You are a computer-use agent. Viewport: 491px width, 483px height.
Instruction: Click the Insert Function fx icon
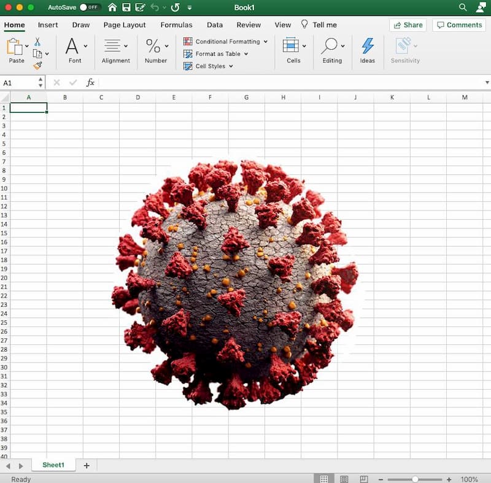pyautogui.click(x=90, y=82)
